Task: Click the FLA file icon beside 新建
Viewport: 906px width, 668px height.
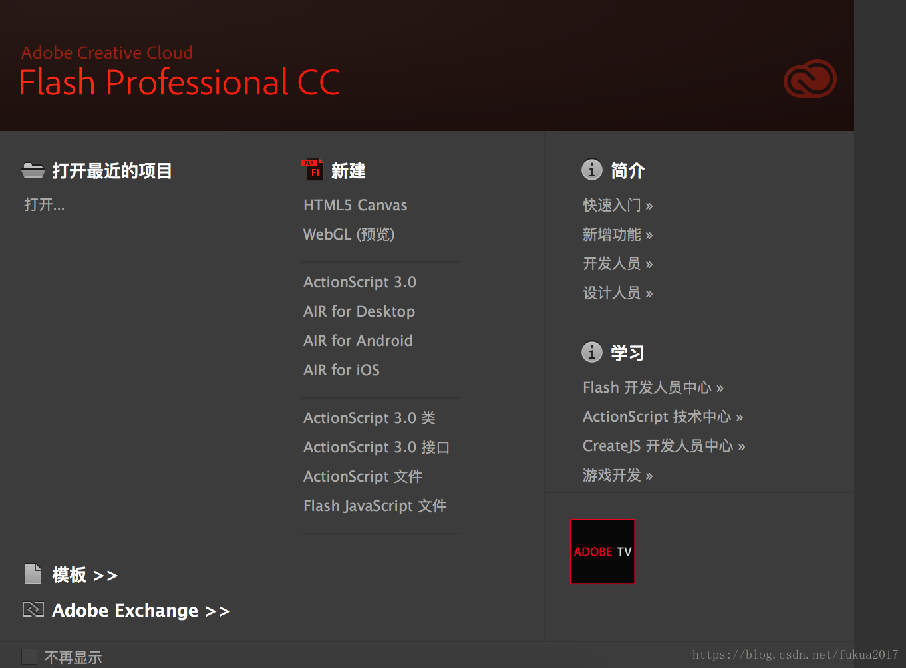Action: tap(312, 170)
